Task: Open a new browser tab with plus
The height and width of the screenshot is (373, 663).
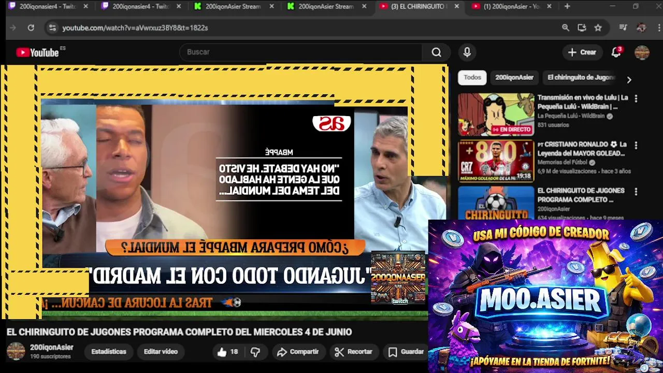Action: [x=567, y=6]
